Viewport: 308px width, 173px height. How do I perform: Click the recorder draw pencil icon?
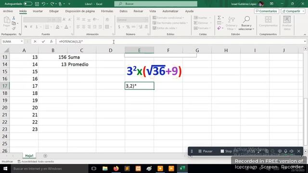coord(259,151)
